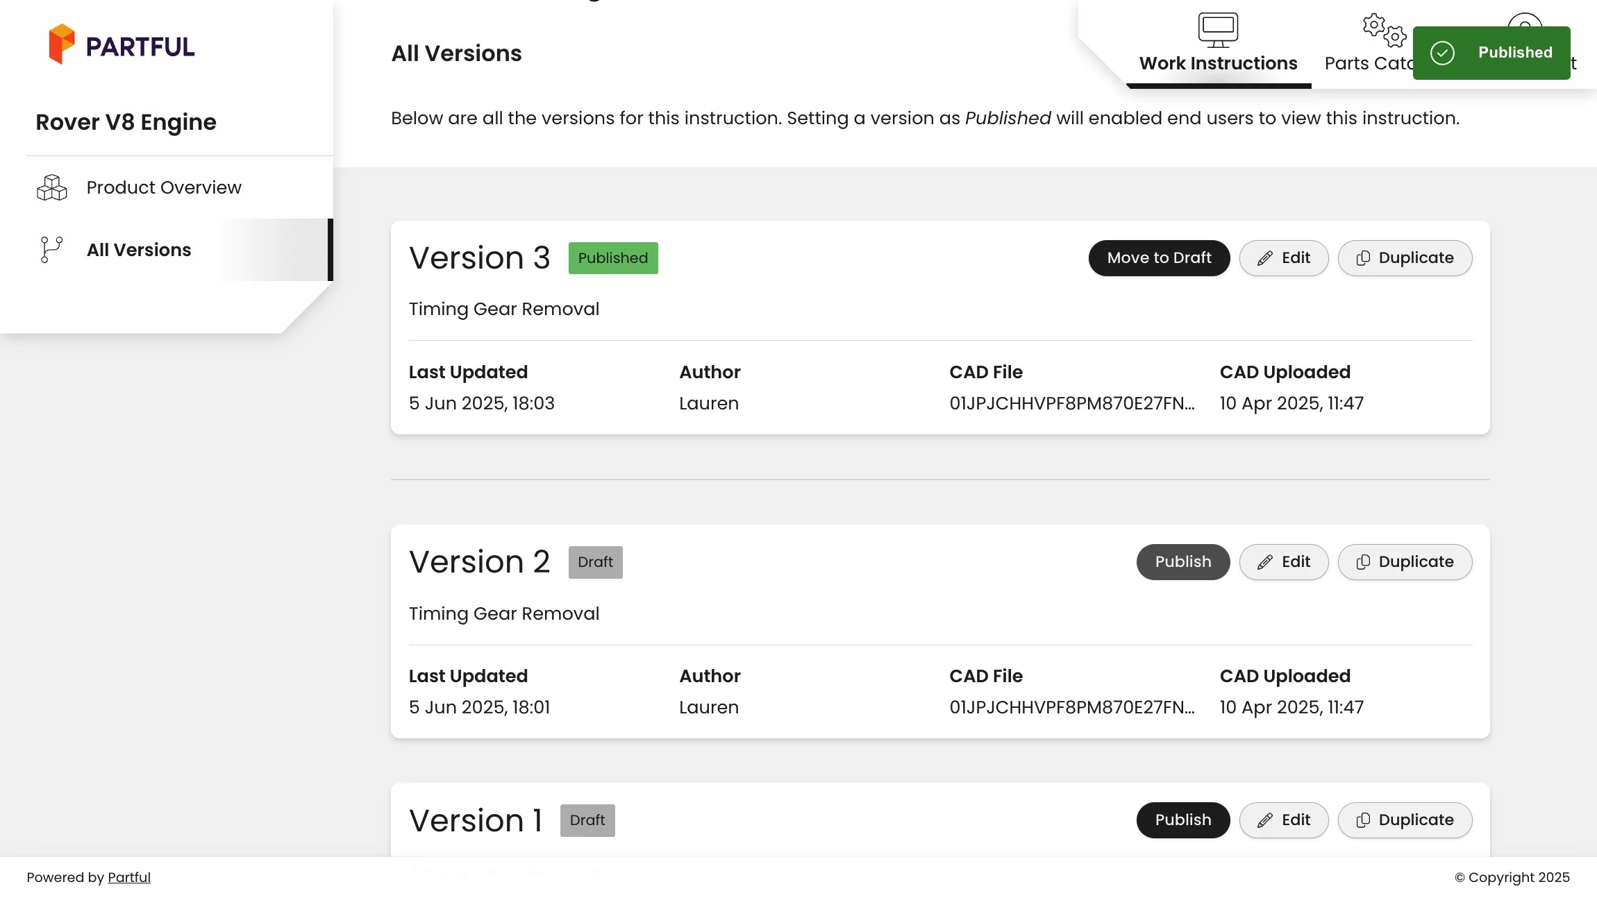Click the Parts Catalogue gears icon
The height and width of the screenshot is (898, 1597).
(1384, 30)
